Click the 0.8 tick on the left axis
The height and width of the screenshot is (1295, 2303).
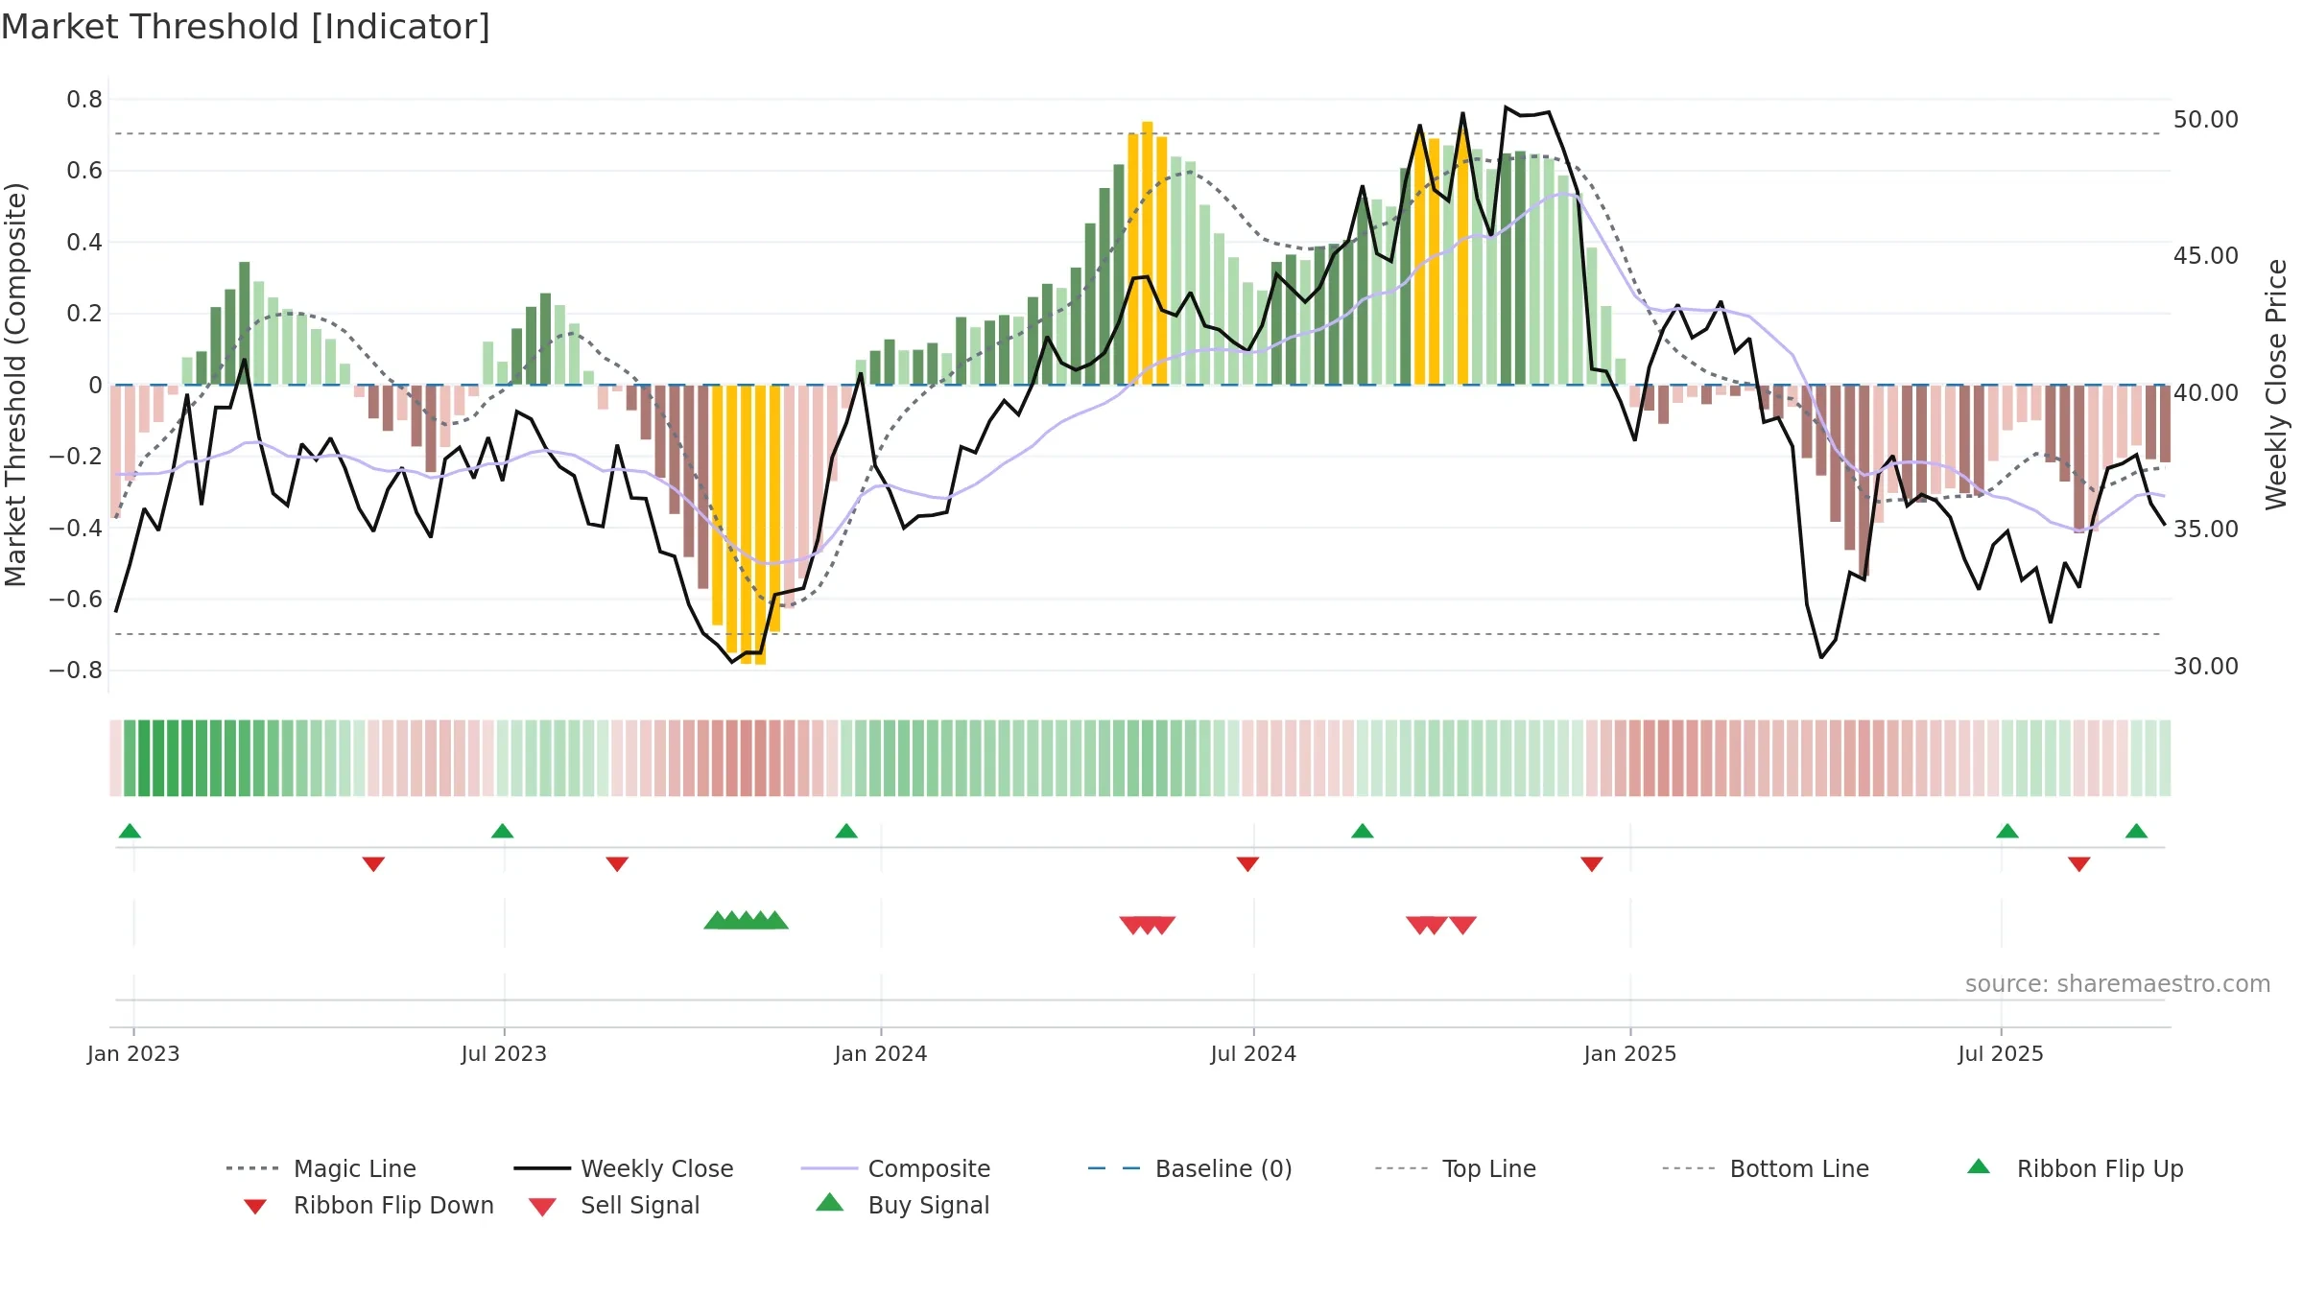coord(84,100)
